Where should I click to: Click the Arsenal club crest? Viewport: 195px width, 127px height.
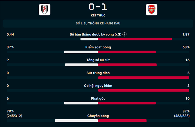tap(150, 10)
